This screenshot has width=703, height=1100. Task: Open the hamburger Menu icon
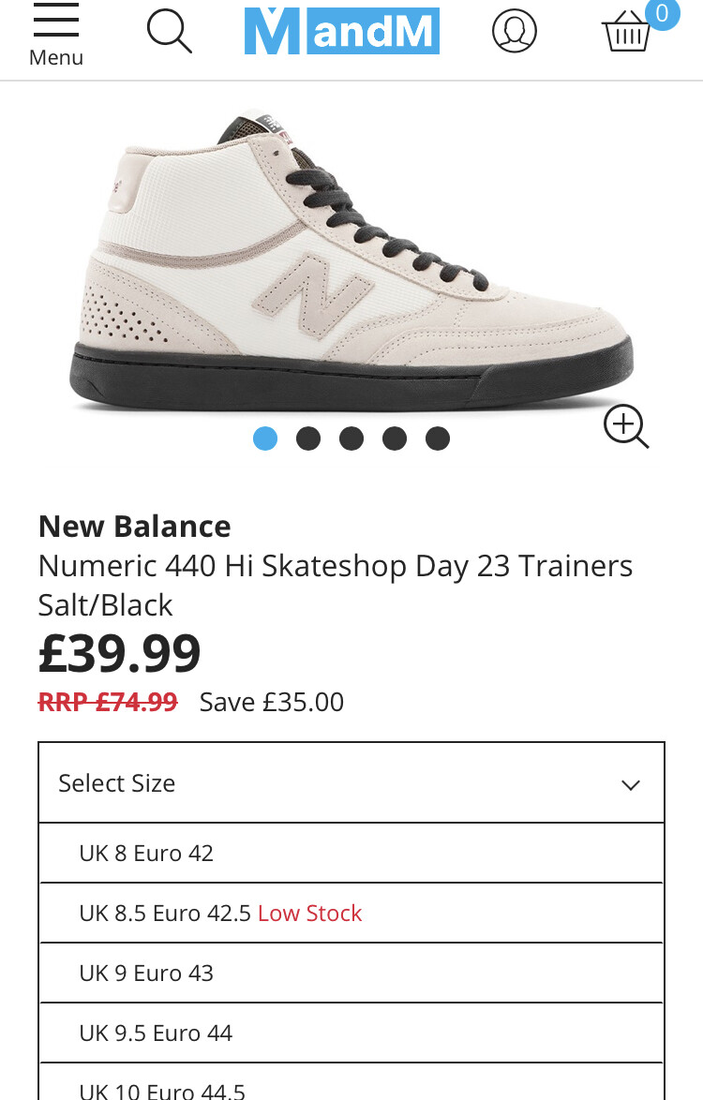click(55, 35)
